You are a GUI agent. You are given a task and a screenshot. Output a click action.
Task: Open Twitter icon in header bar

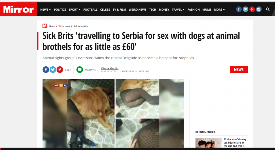(x=245, y=9)
